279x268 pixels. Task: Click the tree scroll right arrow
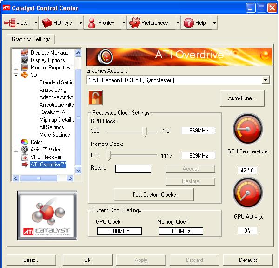pos(71,178)
